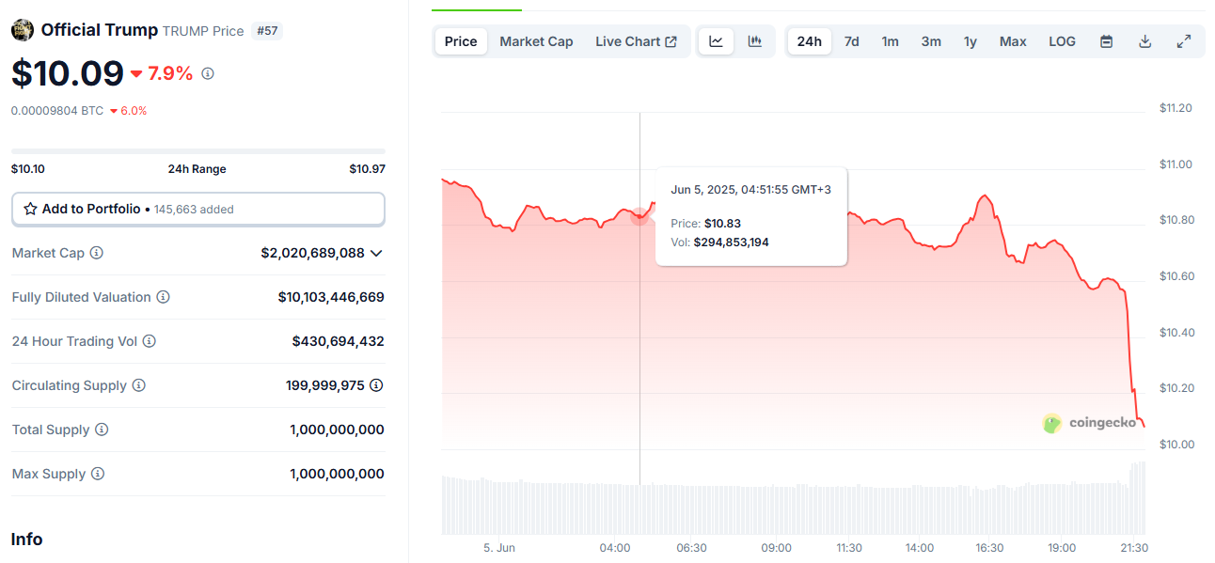The width and height of the screenshot is (1215, 563).
Task: Expand chart to fullscreen
Action: (1184, 41)
